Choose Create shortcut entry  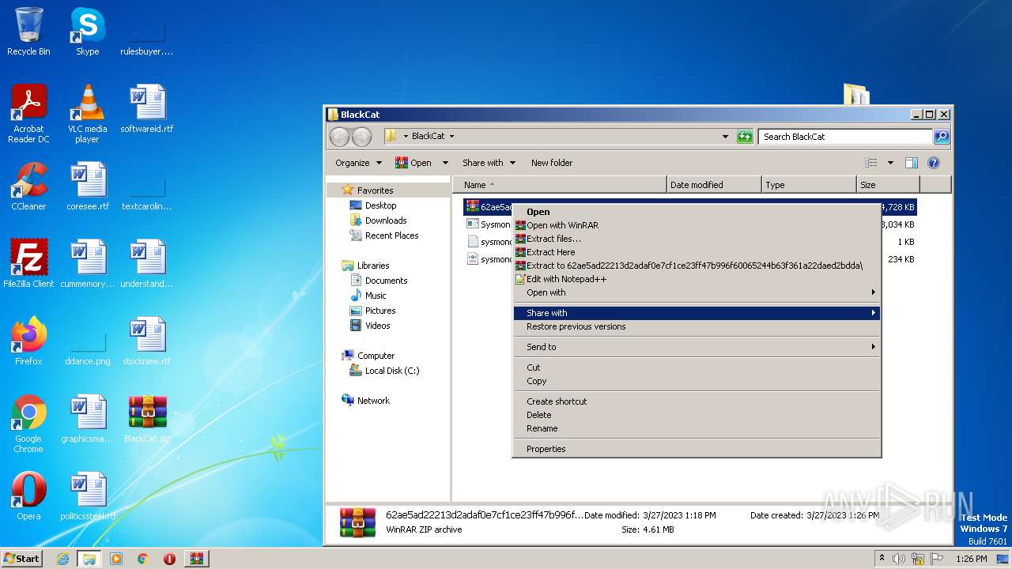(x=697, y=401)
